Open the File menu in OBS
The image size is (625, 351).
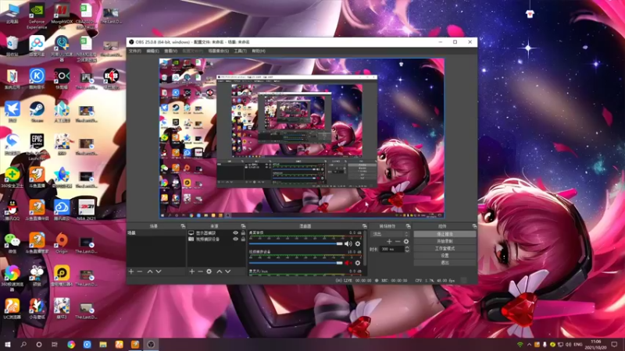click(134, 51)
